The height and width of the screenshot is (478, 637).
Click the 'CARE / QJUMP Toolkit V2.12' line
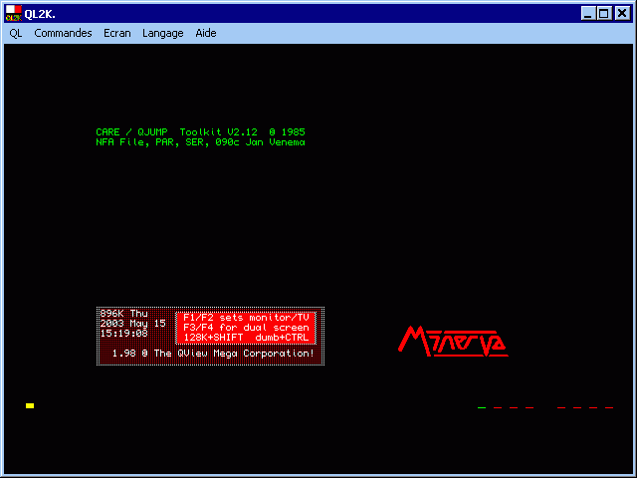coord(200,132)
